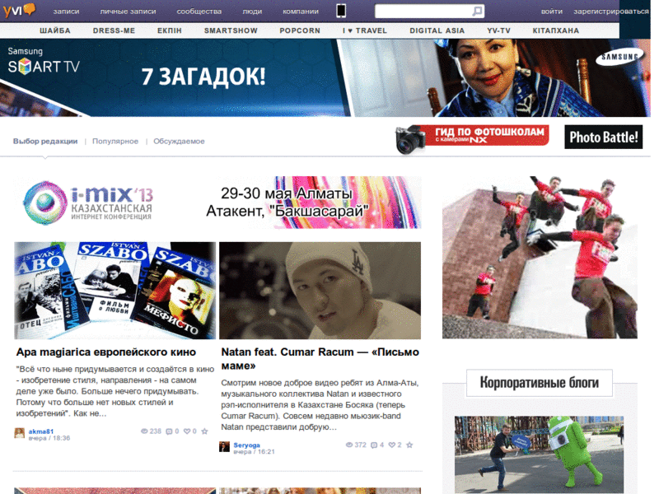Go to 'сообщества' section
The height and width of the screenshot is (494, 659).
tap(199, 12)
